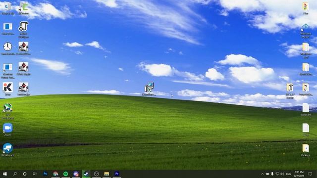Switch the ENG input language indicator
This screenshot has width=317, height=178.
coord(288,174)
